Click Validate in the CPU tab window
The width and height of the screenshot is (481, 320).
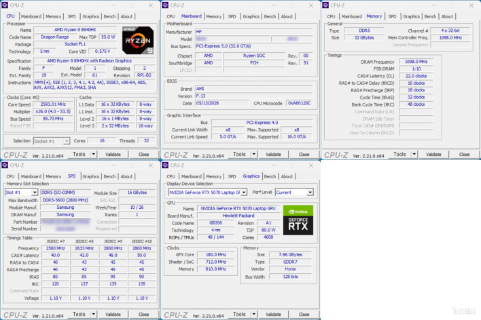tap(113, 155)
